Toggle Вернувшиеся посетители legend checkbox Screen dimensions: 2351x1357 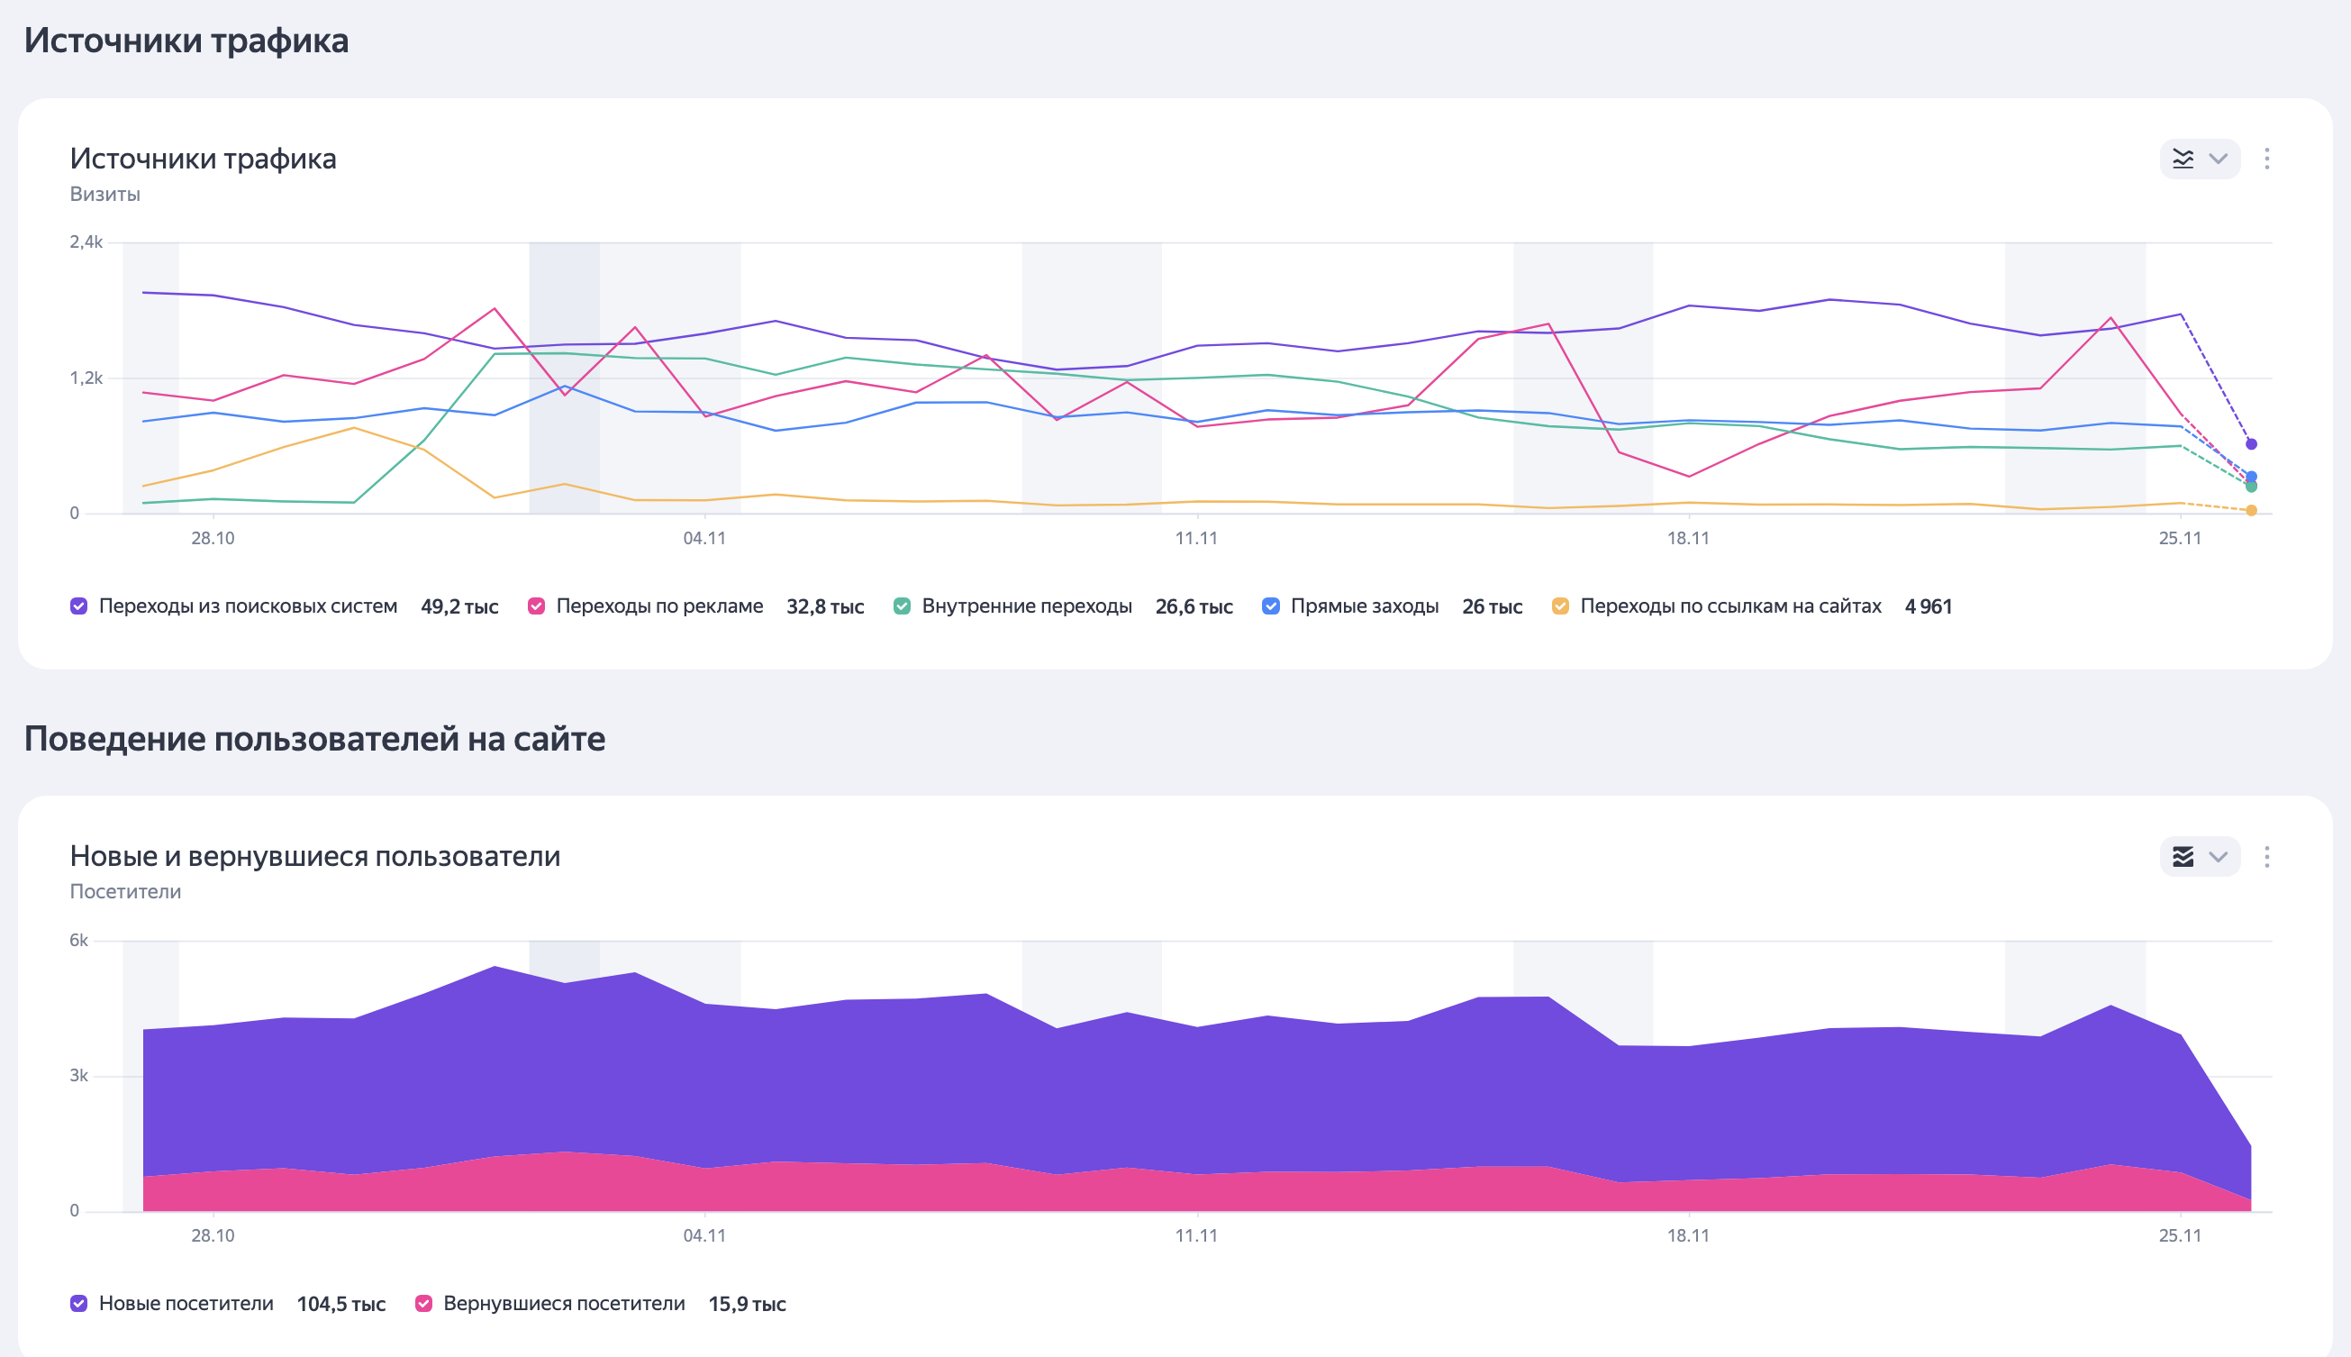[x=424, y=1303]
